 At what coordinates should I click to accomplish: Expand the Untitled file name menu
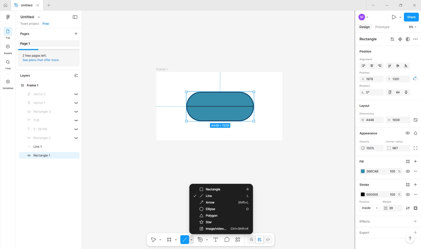tap(38, 17)
